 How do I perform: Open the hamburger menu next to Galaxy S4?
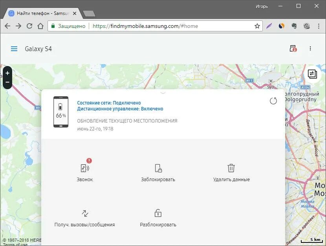coord(14,49)
